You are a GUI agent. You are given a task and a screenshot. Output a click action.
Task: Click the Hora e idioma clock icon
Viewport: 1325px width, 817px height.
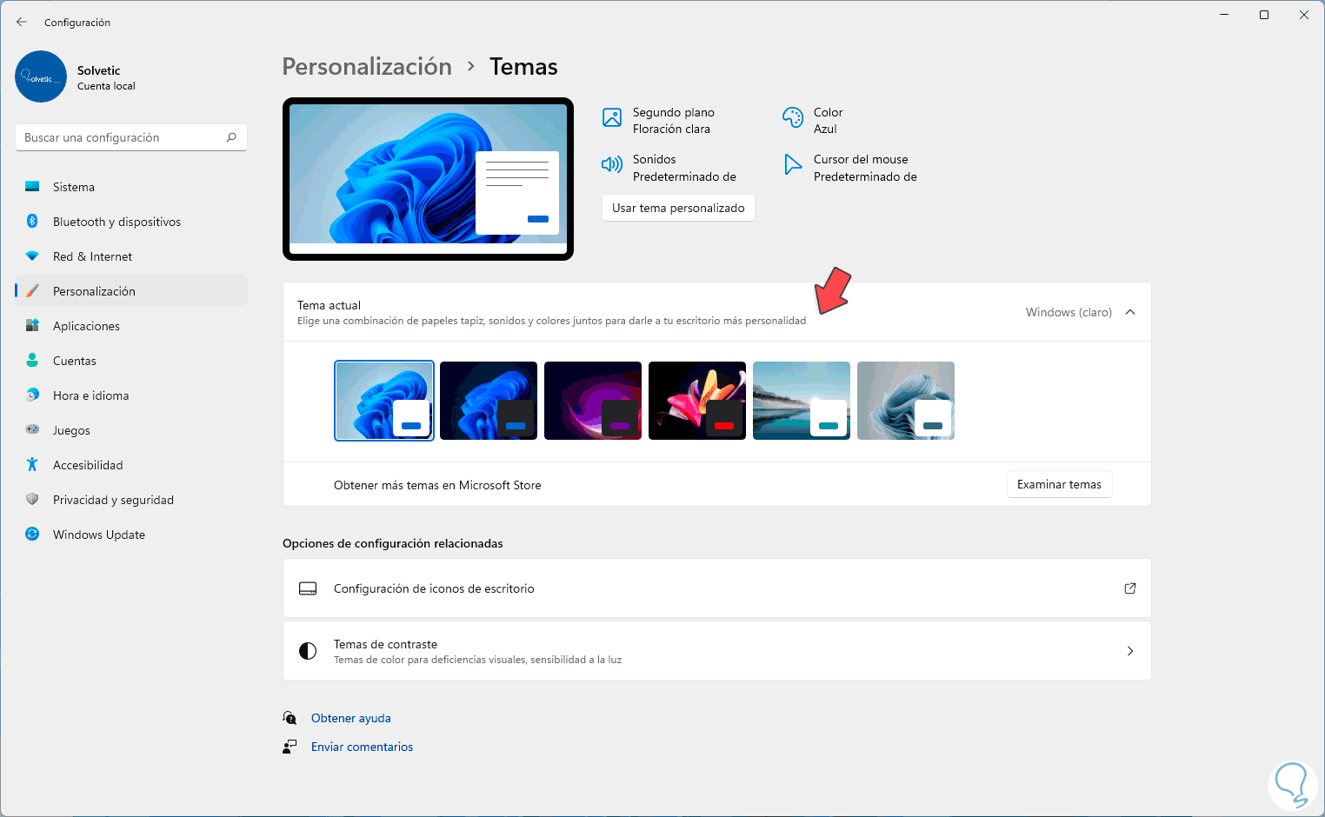tap(32, 395)
